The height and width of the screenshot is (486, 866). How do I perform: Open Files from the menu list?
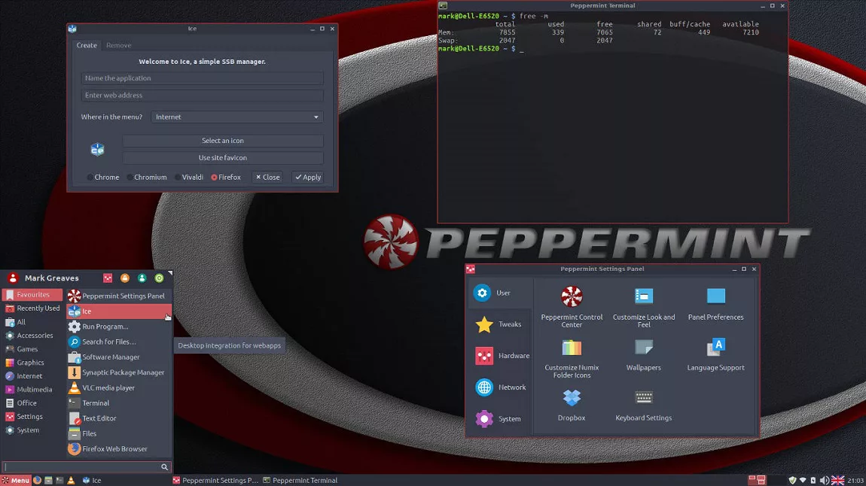119,433
